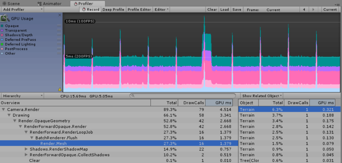Select Terrain object with 3.7% total
This screenshot has width=342, height=163.
coord(290,115)
